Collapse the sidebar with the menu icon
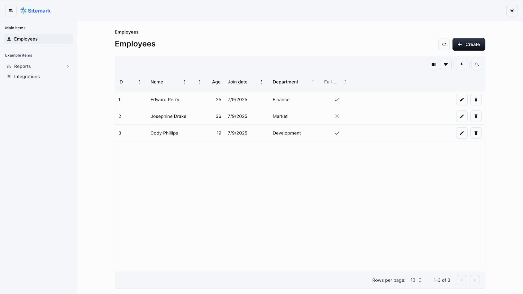 [x=11, y=10]
